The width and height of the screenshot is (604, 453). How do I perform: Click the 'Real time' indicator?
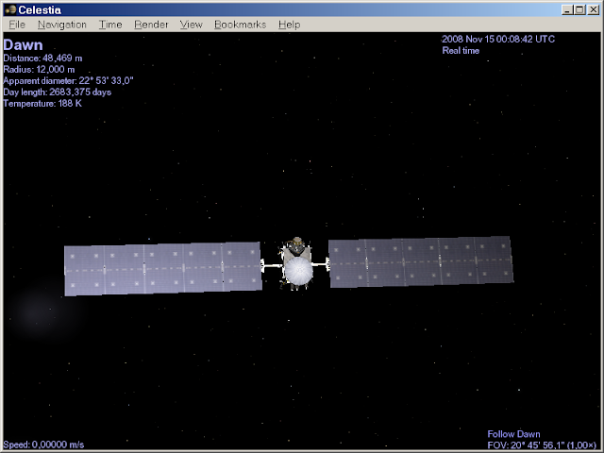tap(461, 50)
